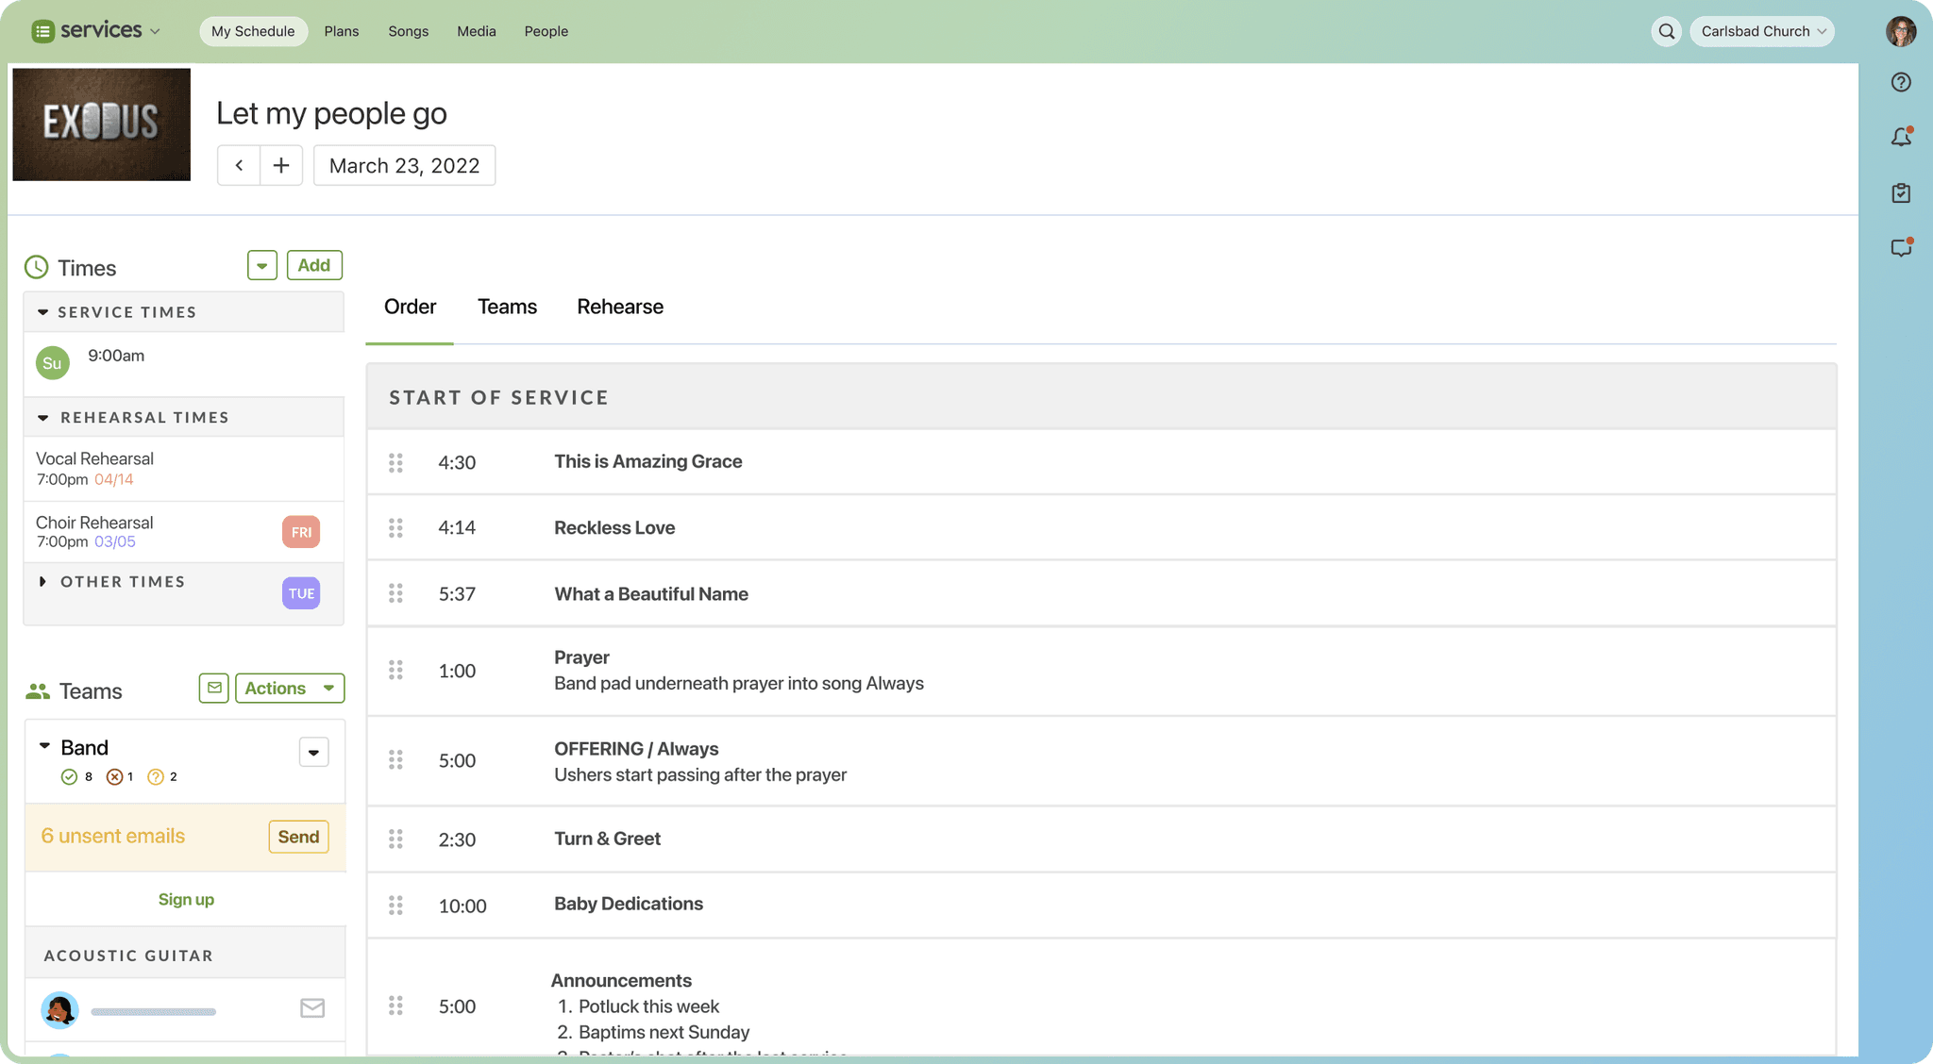Click the Sign up link
Screen dimensions: 1933x1064
(x=186, y=899)
